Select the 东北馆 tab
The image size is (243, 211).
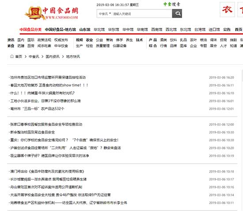pyautogui.click(x=186, y=30)
